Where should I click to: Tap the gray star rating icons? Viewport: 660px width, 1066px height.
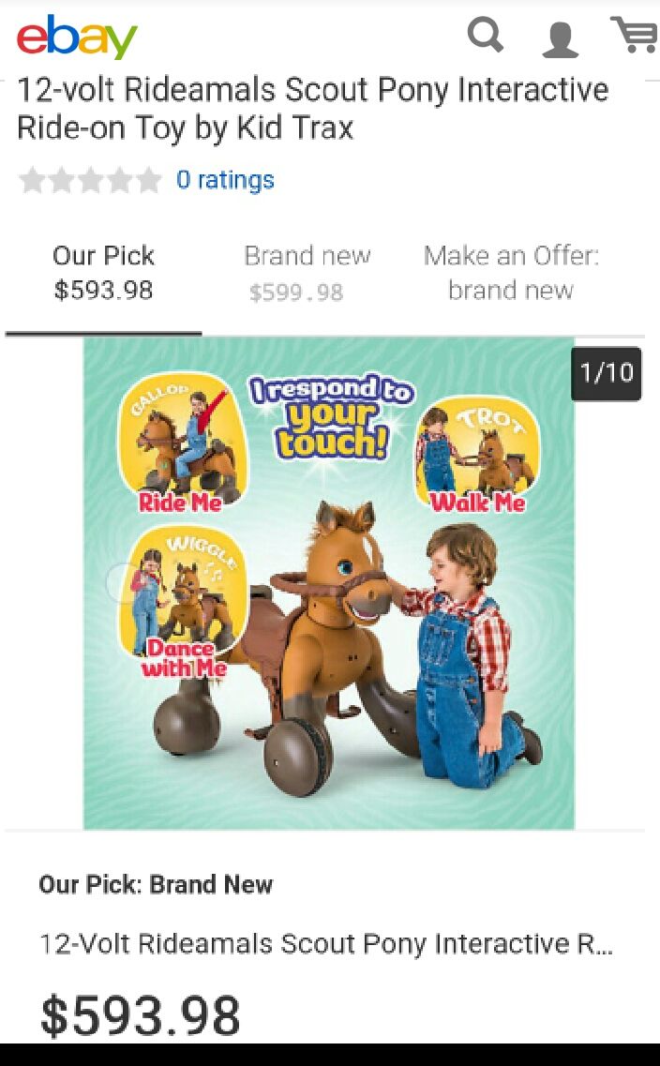tap(90, 180)
